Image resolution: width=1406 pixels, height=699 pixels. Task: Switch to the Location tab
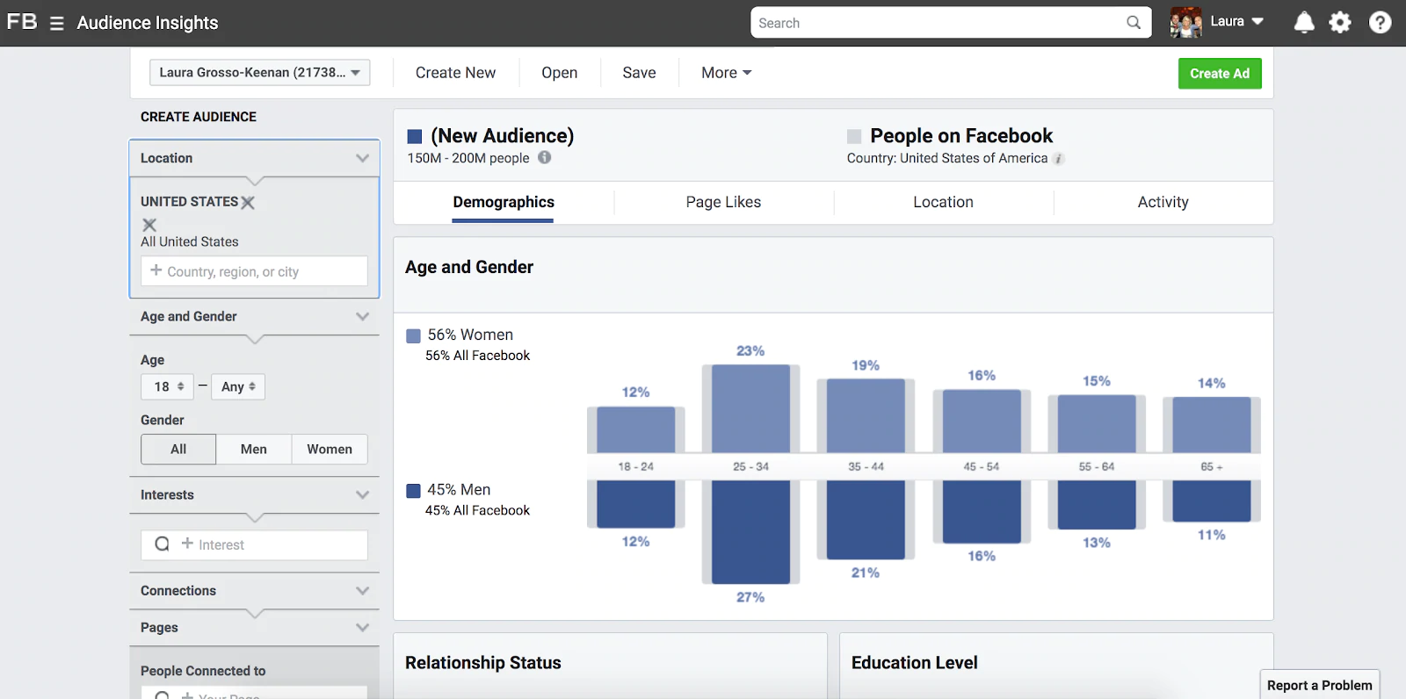point(943,203)
